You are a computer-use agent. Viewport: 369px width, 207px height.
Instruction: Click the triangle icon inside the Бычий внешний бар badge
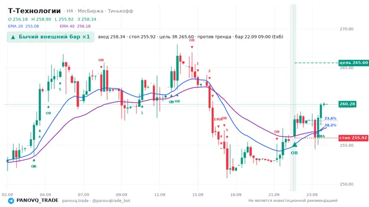13,37
